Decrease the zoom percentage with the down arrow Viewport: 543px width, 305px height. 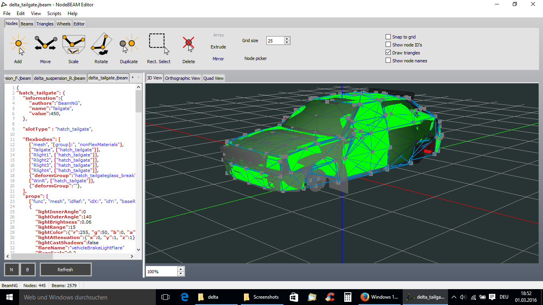(x=181, y=274)
